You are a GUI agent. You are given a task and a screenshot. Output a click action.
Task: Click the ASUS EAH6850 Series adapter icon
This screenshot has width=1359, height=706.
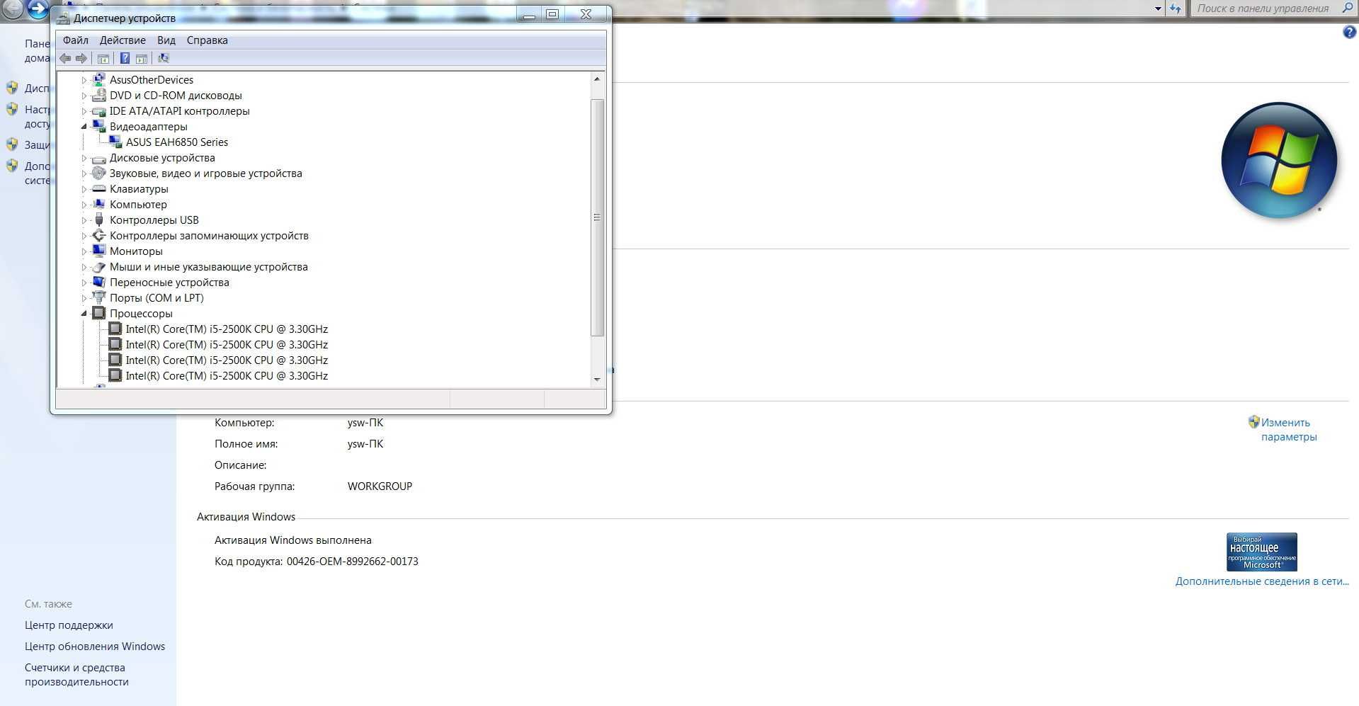coord(115,142)
